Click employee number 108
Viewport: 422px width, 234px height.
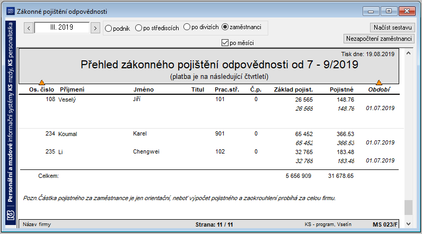click(x=50, y=99)
